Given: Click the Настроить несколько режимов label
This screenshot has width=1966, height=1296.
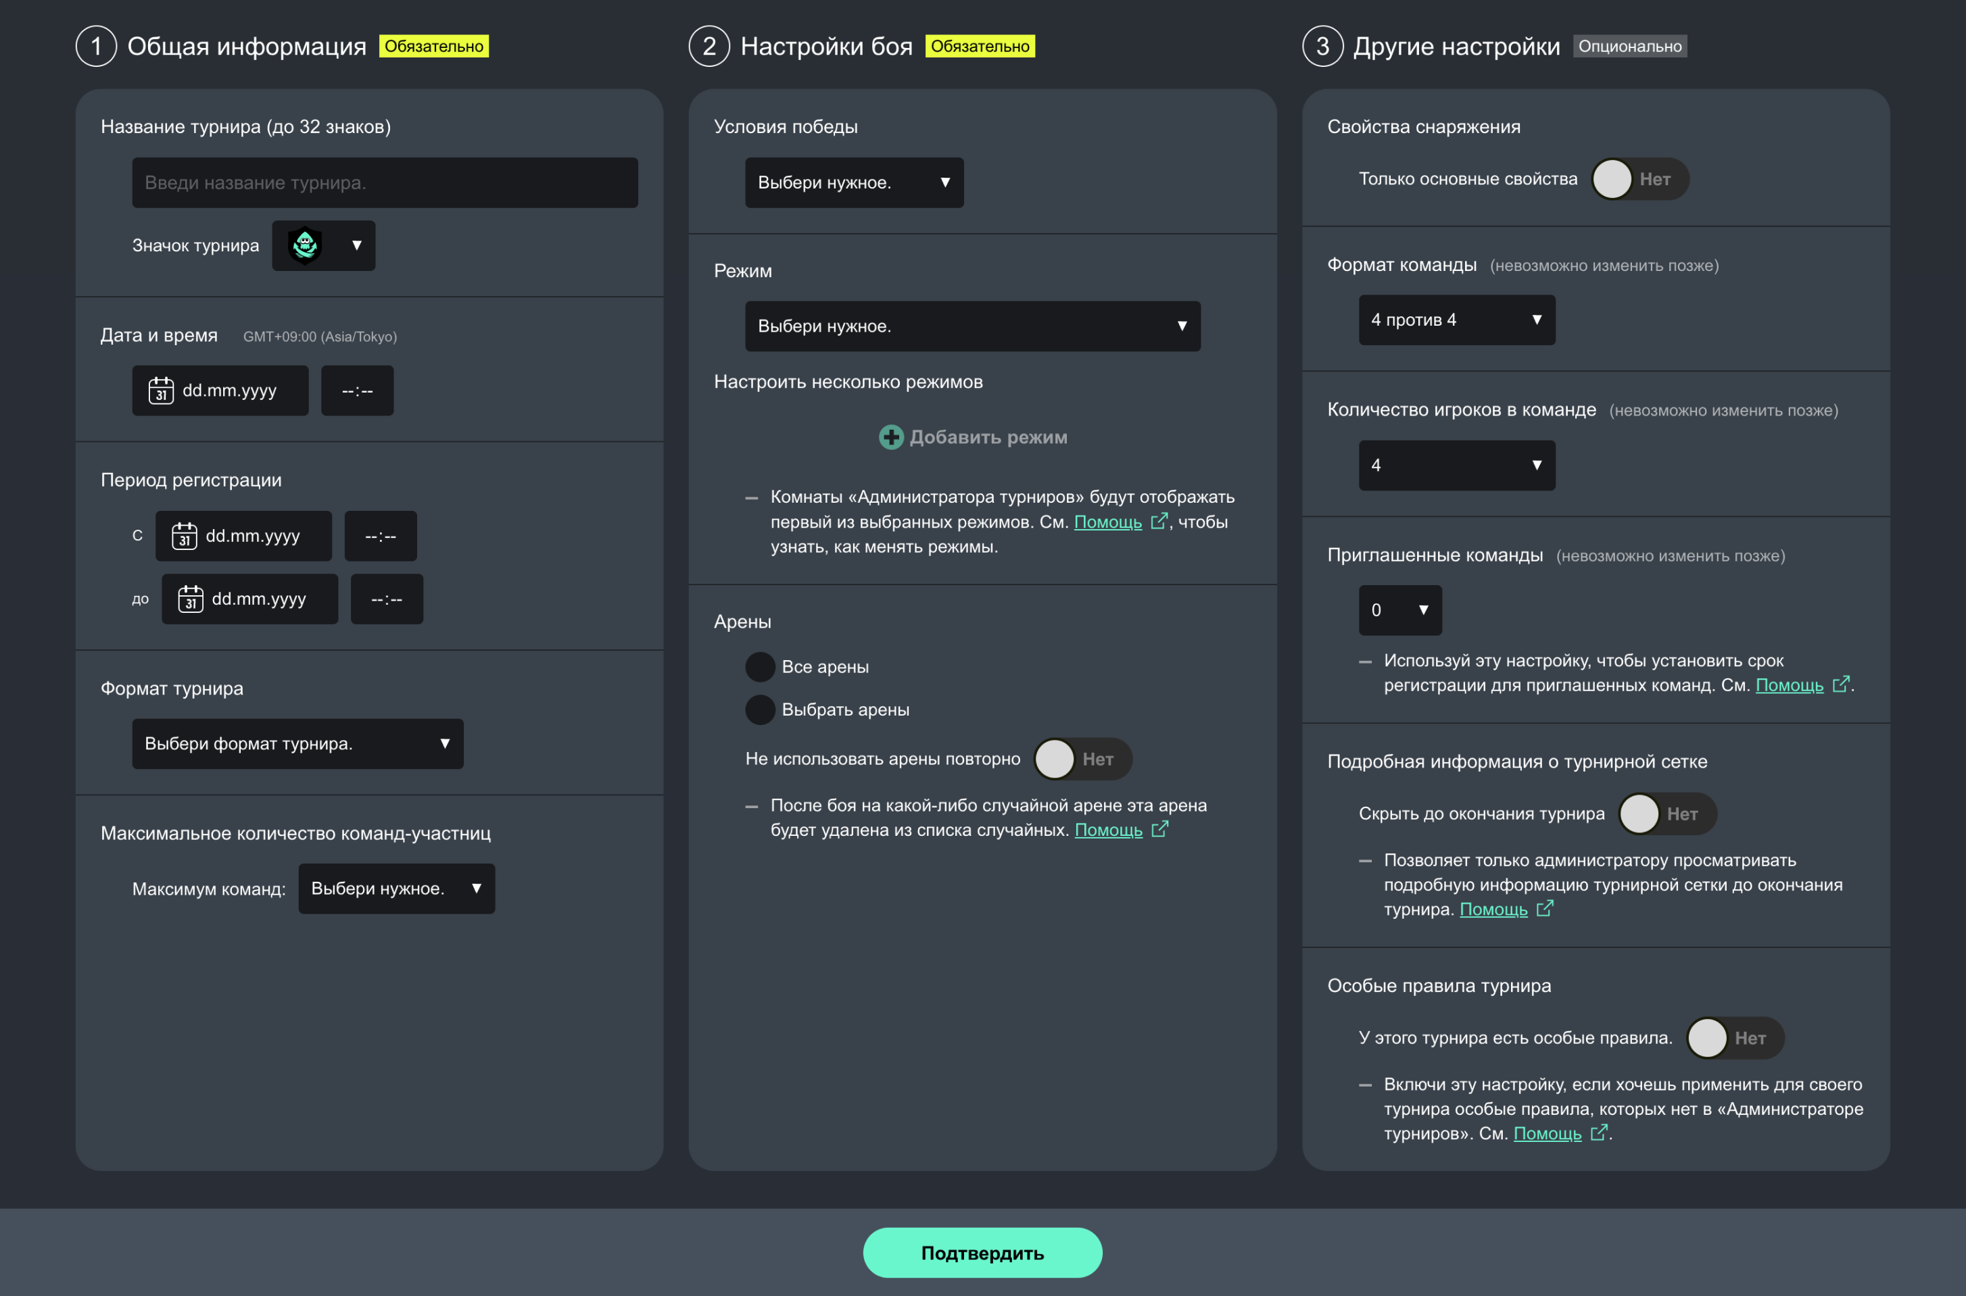Looking at the screenshot, I should click(x=848, y=382).
